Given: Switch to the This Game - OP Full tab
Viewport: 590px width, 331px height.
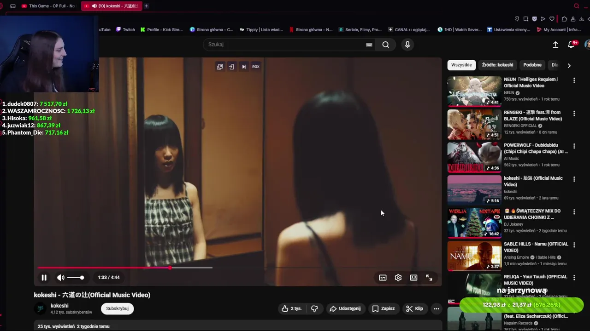Looking at the screenshot, I should [x=48, y=6].
